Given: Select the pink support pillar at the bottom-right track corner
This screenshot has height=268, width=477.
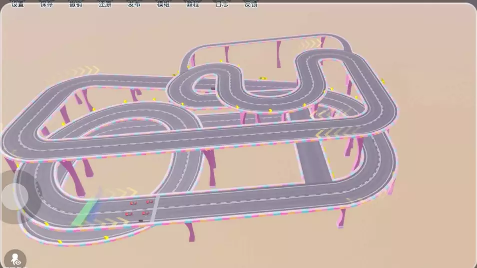Looking at the screenshot, I should (x=342, y=218).
